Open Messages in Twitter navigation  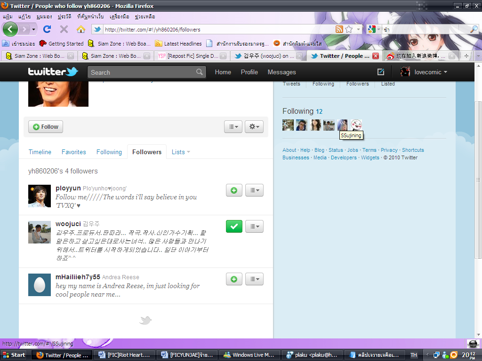pos(281,72)
